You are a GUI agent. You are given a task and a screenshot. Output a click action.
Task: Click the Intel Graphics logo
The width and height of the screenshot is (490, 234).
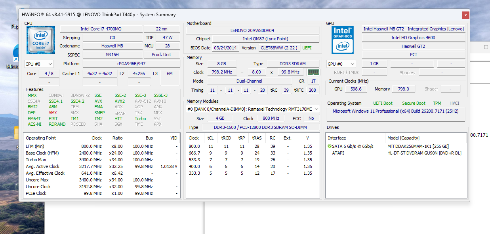tap(343, 40)
